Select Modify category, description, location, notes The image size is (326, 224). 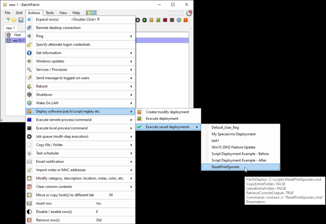(x=81, y=178)
